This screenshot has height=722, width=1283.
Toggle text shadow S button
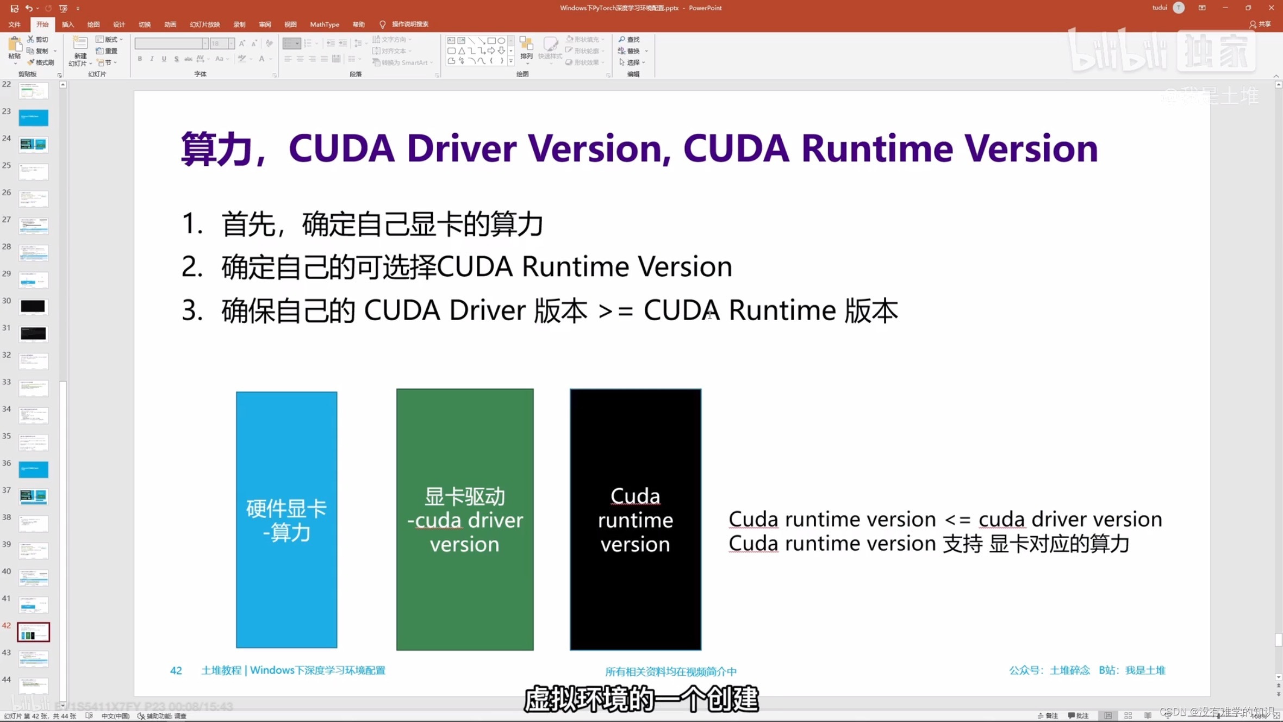coord(176,59)
